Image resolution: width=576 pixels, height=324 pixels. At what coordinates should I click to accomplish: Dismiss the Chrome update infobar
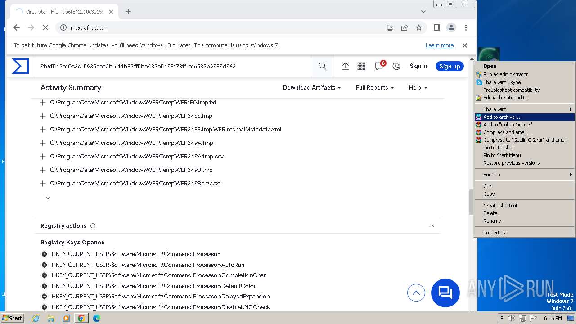coord(465,45)
